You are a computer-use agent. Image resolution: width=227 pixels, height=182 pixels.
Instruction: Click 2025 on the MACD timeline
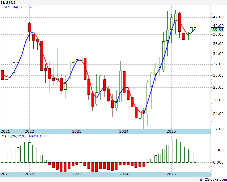coord(171,174)
